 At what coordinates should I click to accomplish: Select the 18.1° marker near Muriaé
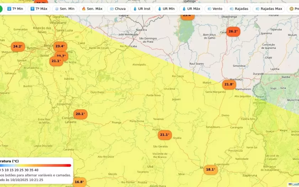click(x=210, y=170)
